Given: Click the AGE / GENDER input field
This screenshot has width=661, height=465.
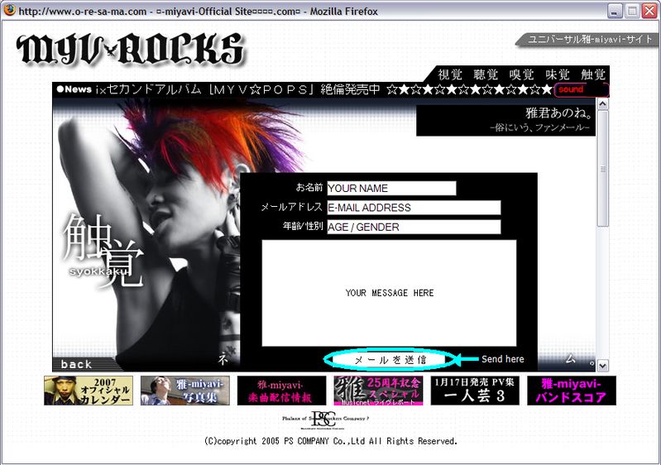Looking at the screenshot, I should (x=414, y=227).
